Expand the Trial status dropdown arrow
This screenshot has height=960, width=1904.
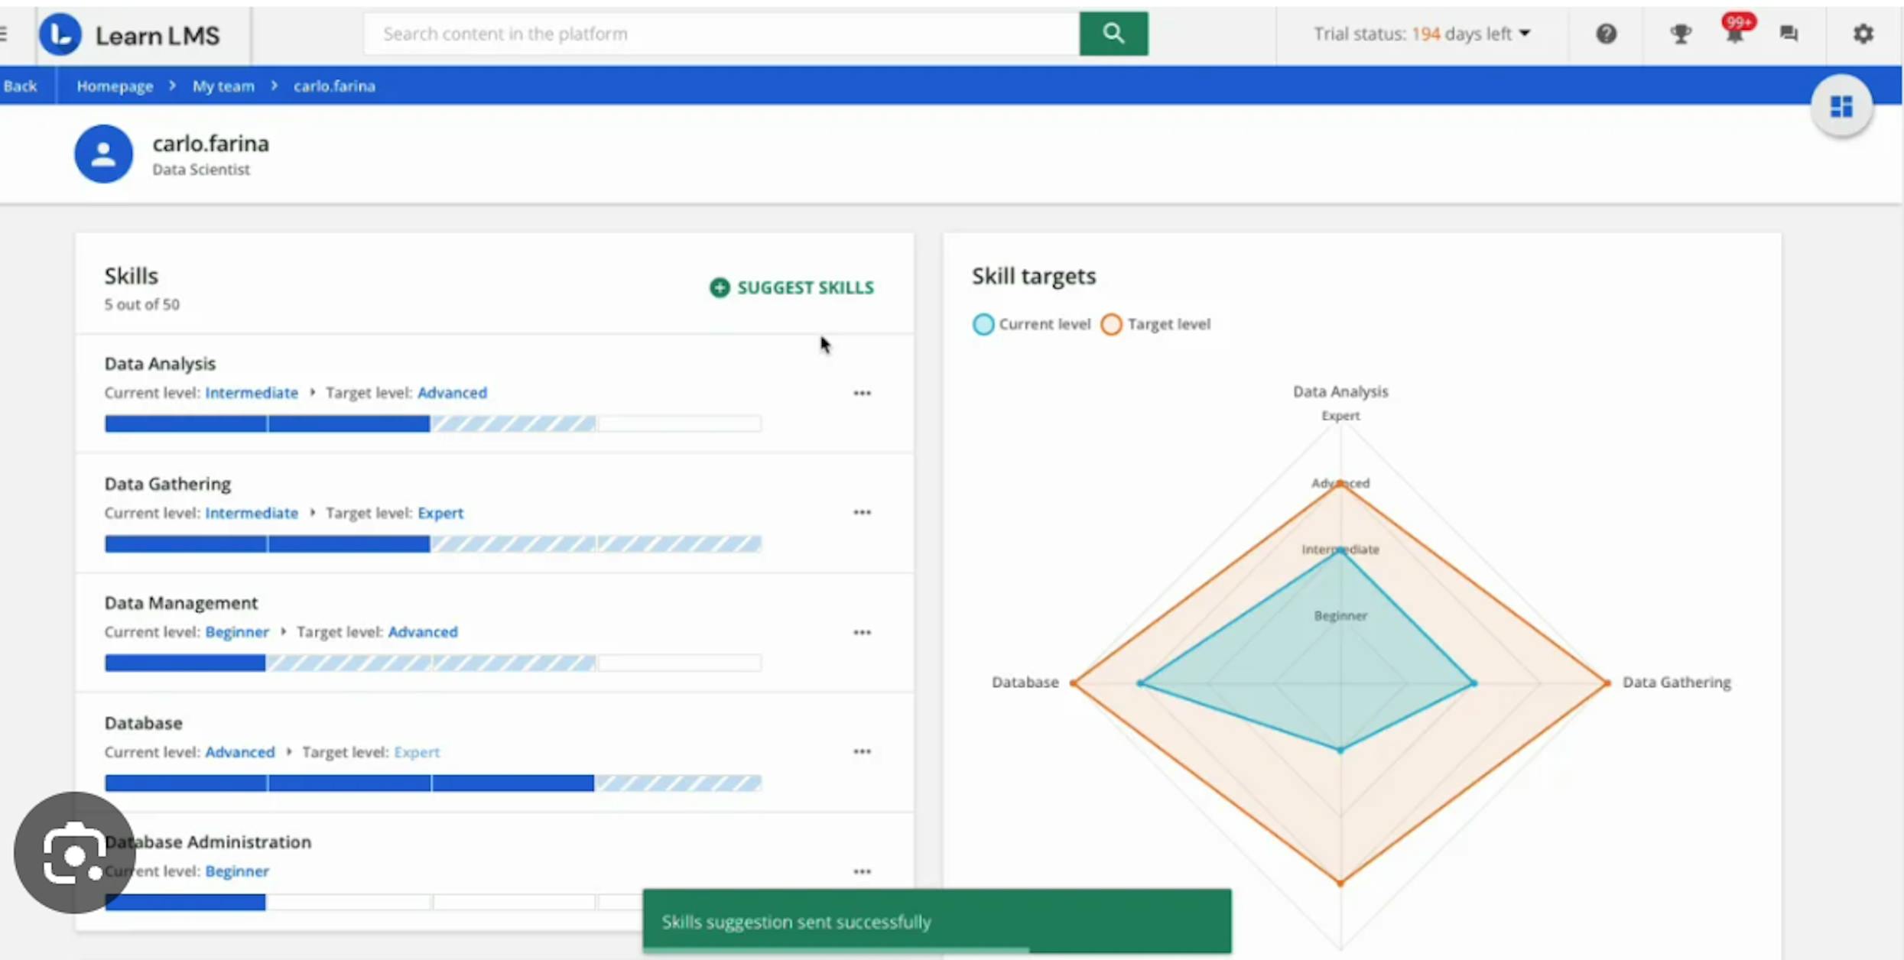1525,34
